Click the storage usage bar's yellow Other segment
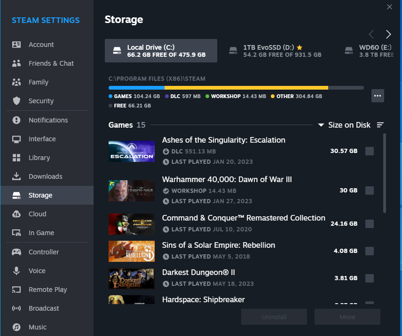 point(246,88)
